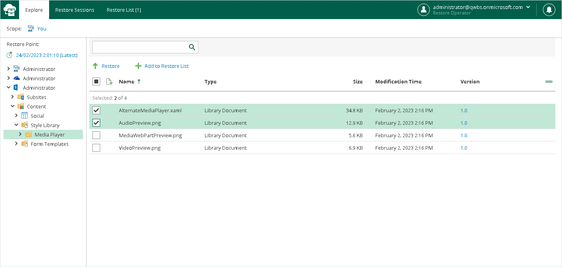Click the Scope user icon
The image size is (562, 267).
point(31,28)
